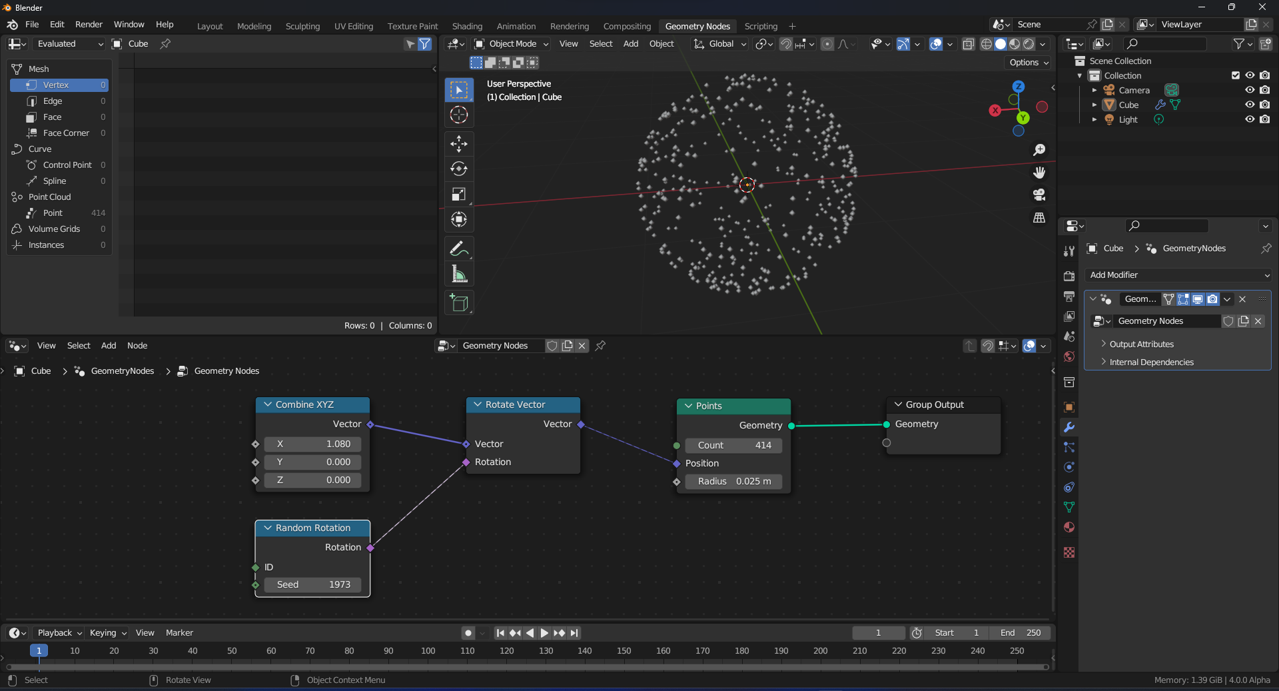The height and width of the screenshot is (691, 1279).
Task: Hide the Camera in the viewport
Action: (x=1250, y=90)
